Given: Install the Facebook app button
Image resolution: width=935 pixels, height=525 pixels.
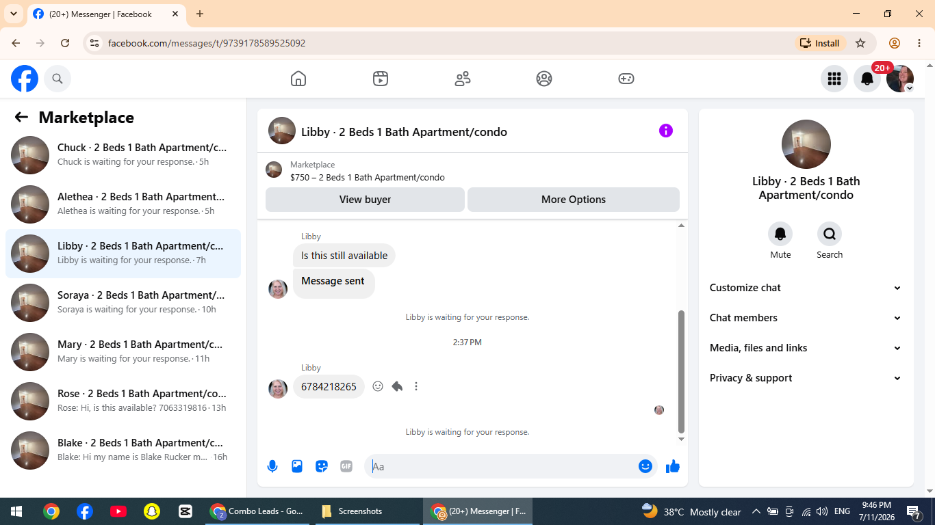Looking at the screenshot, I should pyautogui.click(x=820, y=43).
